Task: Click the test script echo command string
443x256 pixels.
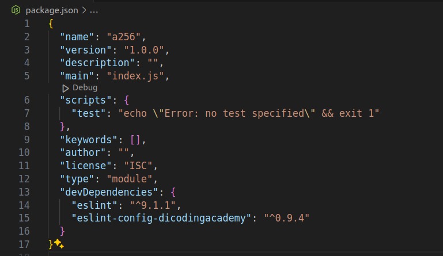Action: [249, 113]
